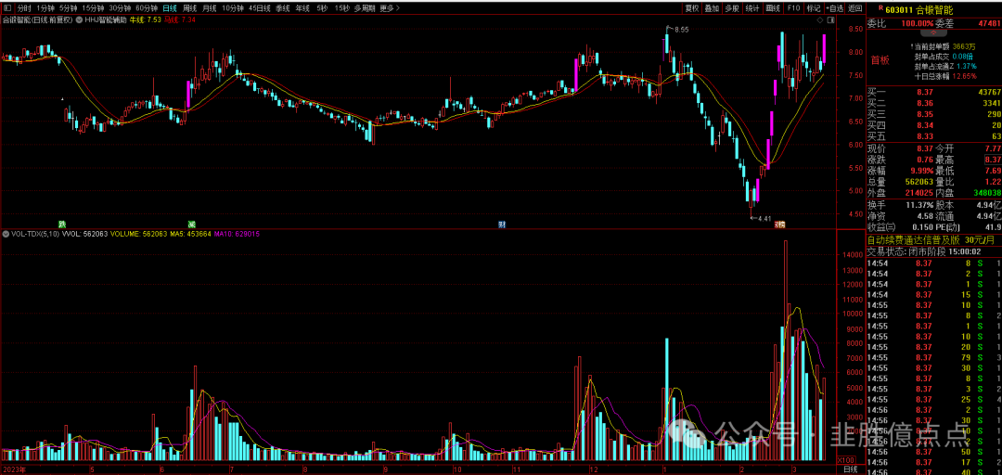Click the 日线 label at bottom right
Screen dimensions: 1002x475
851,469
